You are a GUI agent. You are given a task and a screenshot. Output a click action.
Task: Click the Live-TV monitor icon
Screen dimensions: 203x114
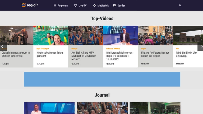pyautogui.click(x=76, y=6)
